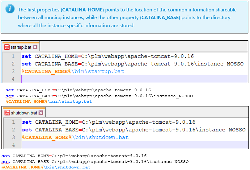Screen dimensions: 250x170
Task: Click the red save icon on shutdown.bat tab
Action: (x=7, y=113)
